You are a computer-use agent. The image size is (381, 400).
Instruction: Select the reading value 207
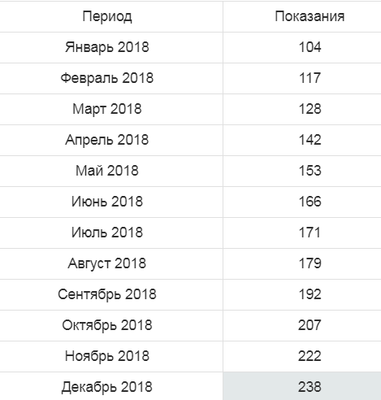310,325
